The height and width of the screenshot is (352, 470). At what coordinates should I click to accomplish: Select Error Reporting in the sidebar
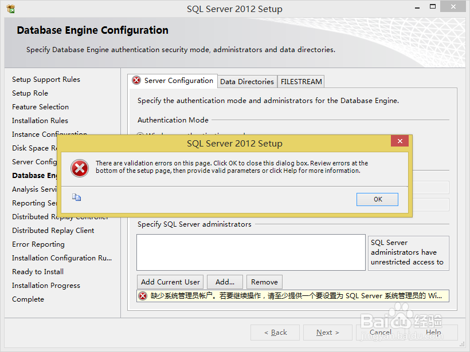[x=38, y=244]
